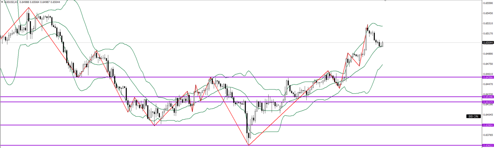Click the gray chart shift triangle marker
This screenshot has width=495, height=148.
tap(385, 1)
